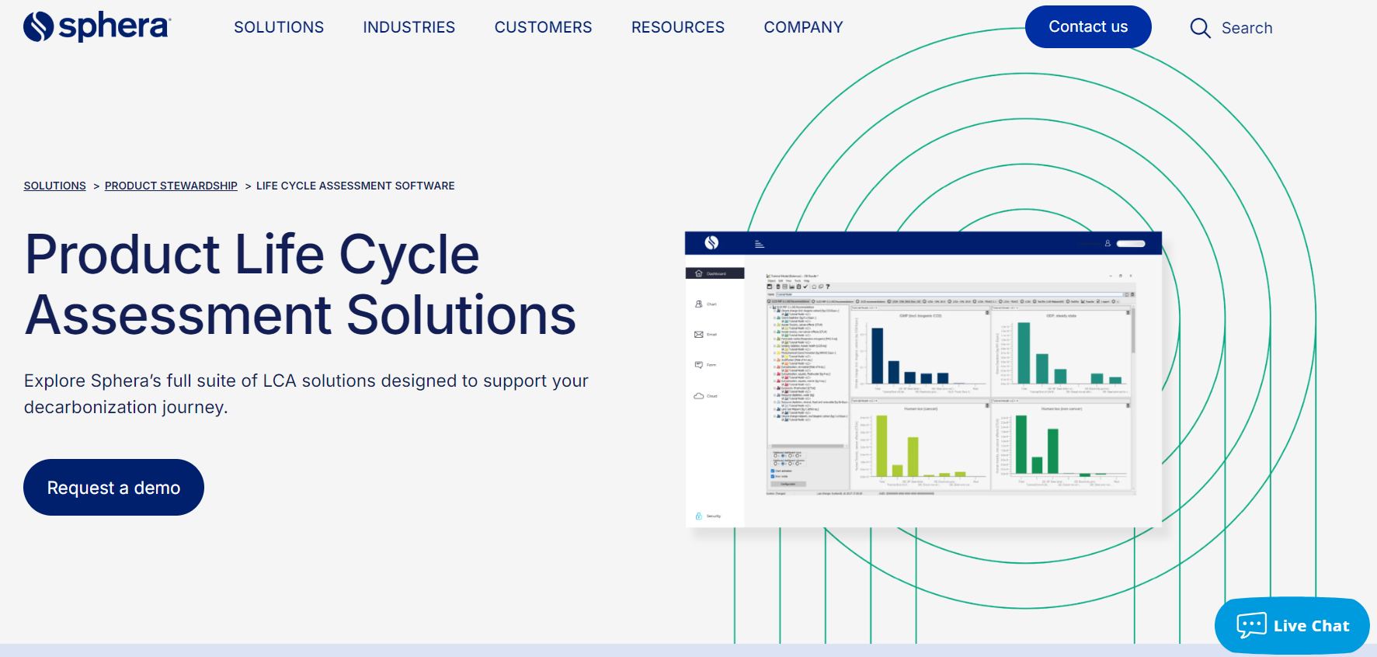Open the CUSTOMERS navigation menu
Viewport: 1377px width, 657px height.
544,27
